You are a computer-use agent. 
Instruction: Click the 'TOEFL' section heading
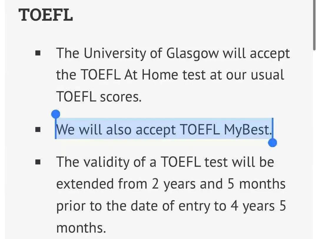[46, 15]
